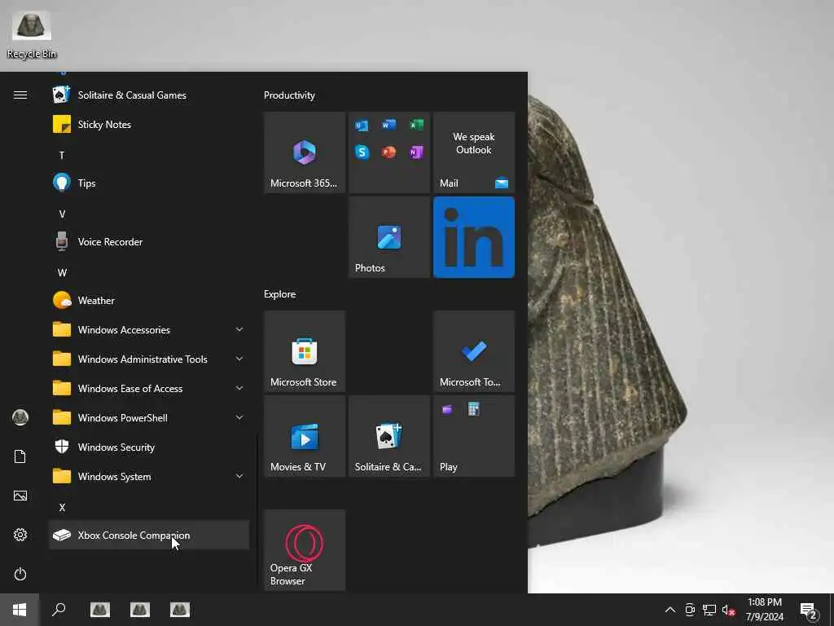Open the Power options button
Viewport: 834px width, 626px height.
[20, 574]
